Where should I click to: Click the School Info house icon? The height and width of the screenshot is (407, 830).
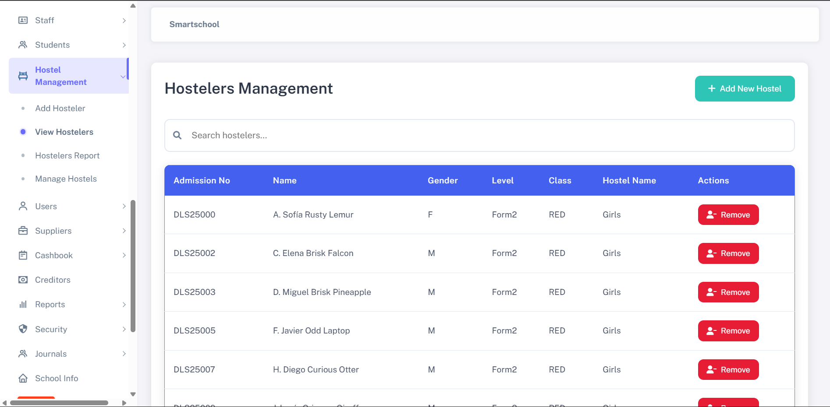[x=23, y=378]
